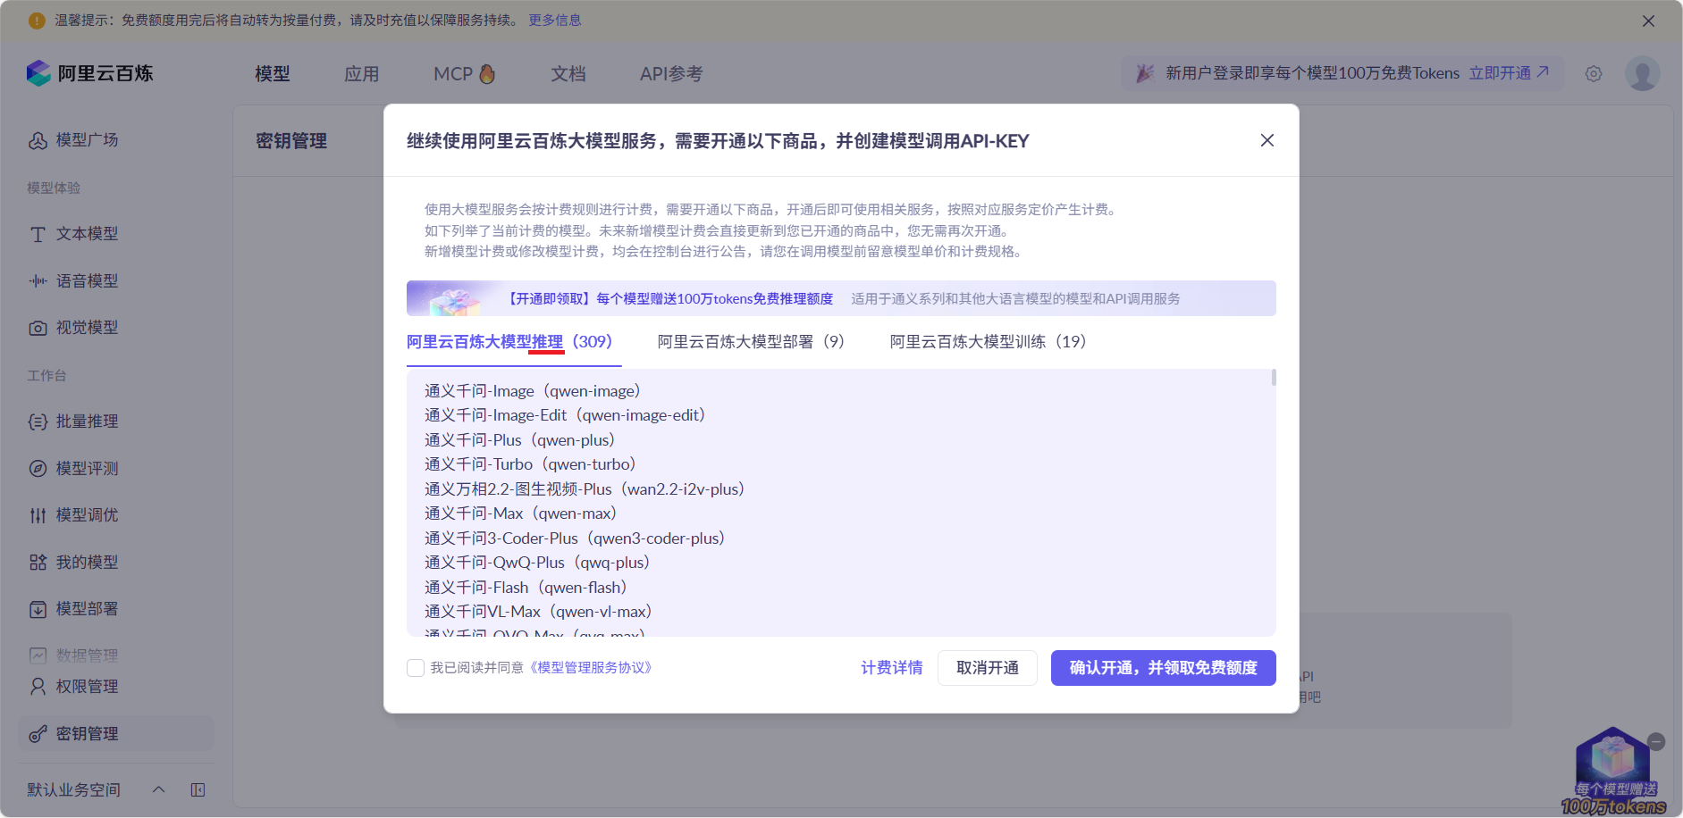Click the settings gear in the top bar
The height and width of the screenshot is (818, 1683).
1594,74
